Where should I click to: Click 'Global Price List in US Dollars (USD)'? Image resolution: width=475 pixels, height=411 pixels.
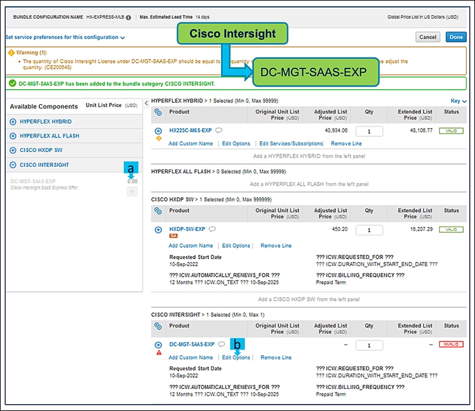423,17
